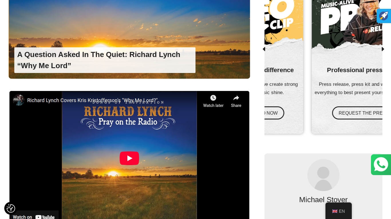Click Michael Stover avatar placeholder
The width and height of the screenshot is (391, 219).
point(323,175)
